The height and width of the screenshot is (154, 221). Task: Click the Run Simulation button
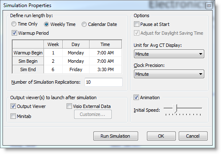tap(116, 136)
